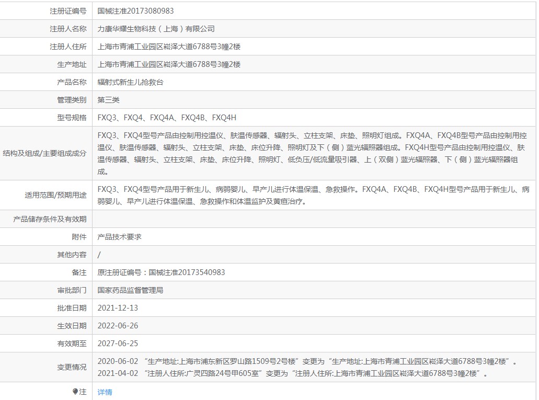
Task: Select registration number 国械注准20173080983
Action: [135, 11]
